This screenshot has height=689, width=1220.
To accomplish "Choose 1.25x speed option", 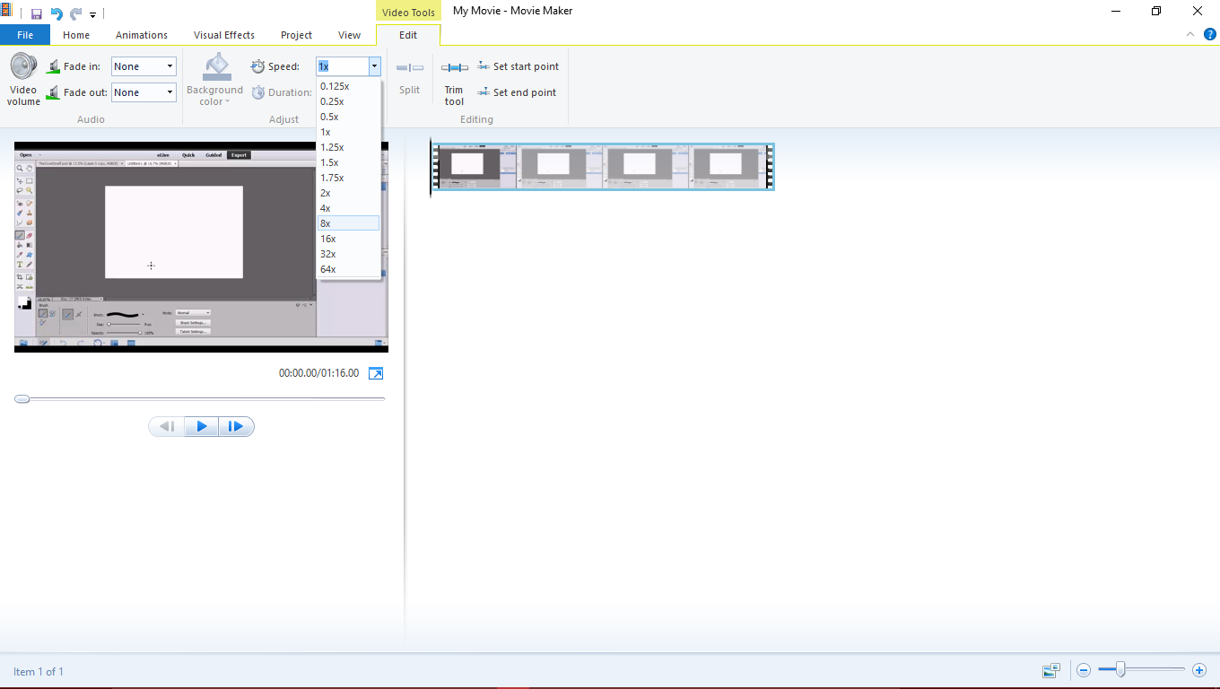I will pyautogui.click(x=348, y=147).
